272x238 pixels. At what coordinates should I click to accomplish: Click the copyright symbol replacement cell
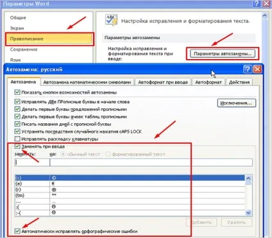(x=148, y=178)
